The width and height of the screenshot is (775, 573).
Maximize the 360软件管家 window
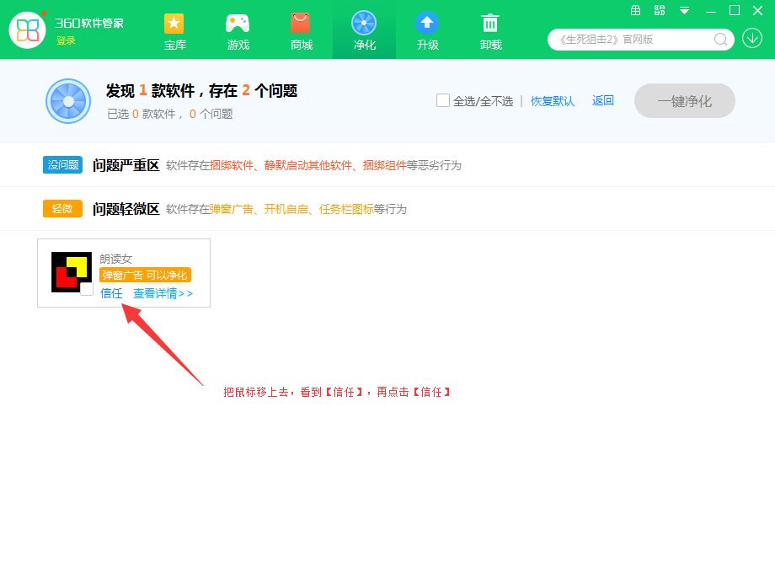coord(735,10)
